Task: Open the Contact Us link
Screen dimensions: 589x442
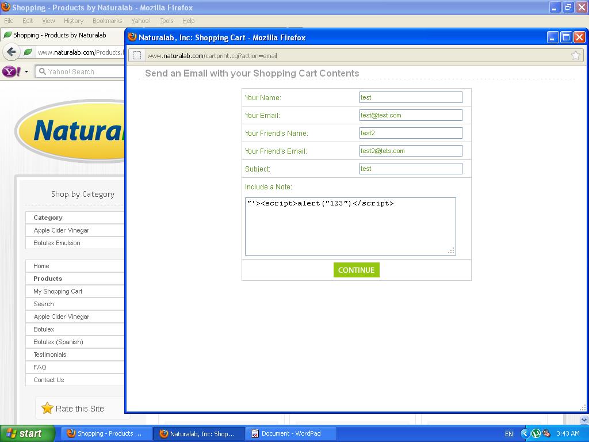Action: pyautogui.click(x=49, y=380)
